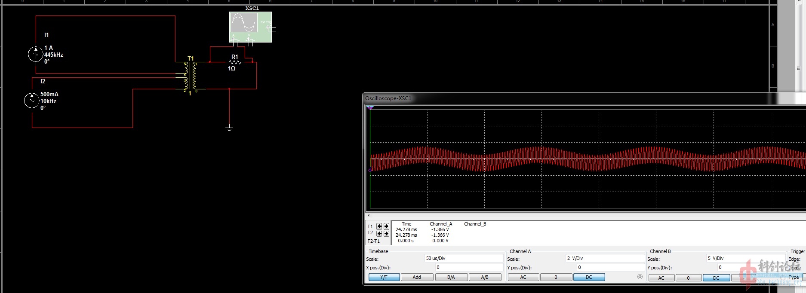Click the XSC1 label above the oscilloscope
The width and height of the screenshot is (806, 293).
pyautogui.click(x=252, y=8)
